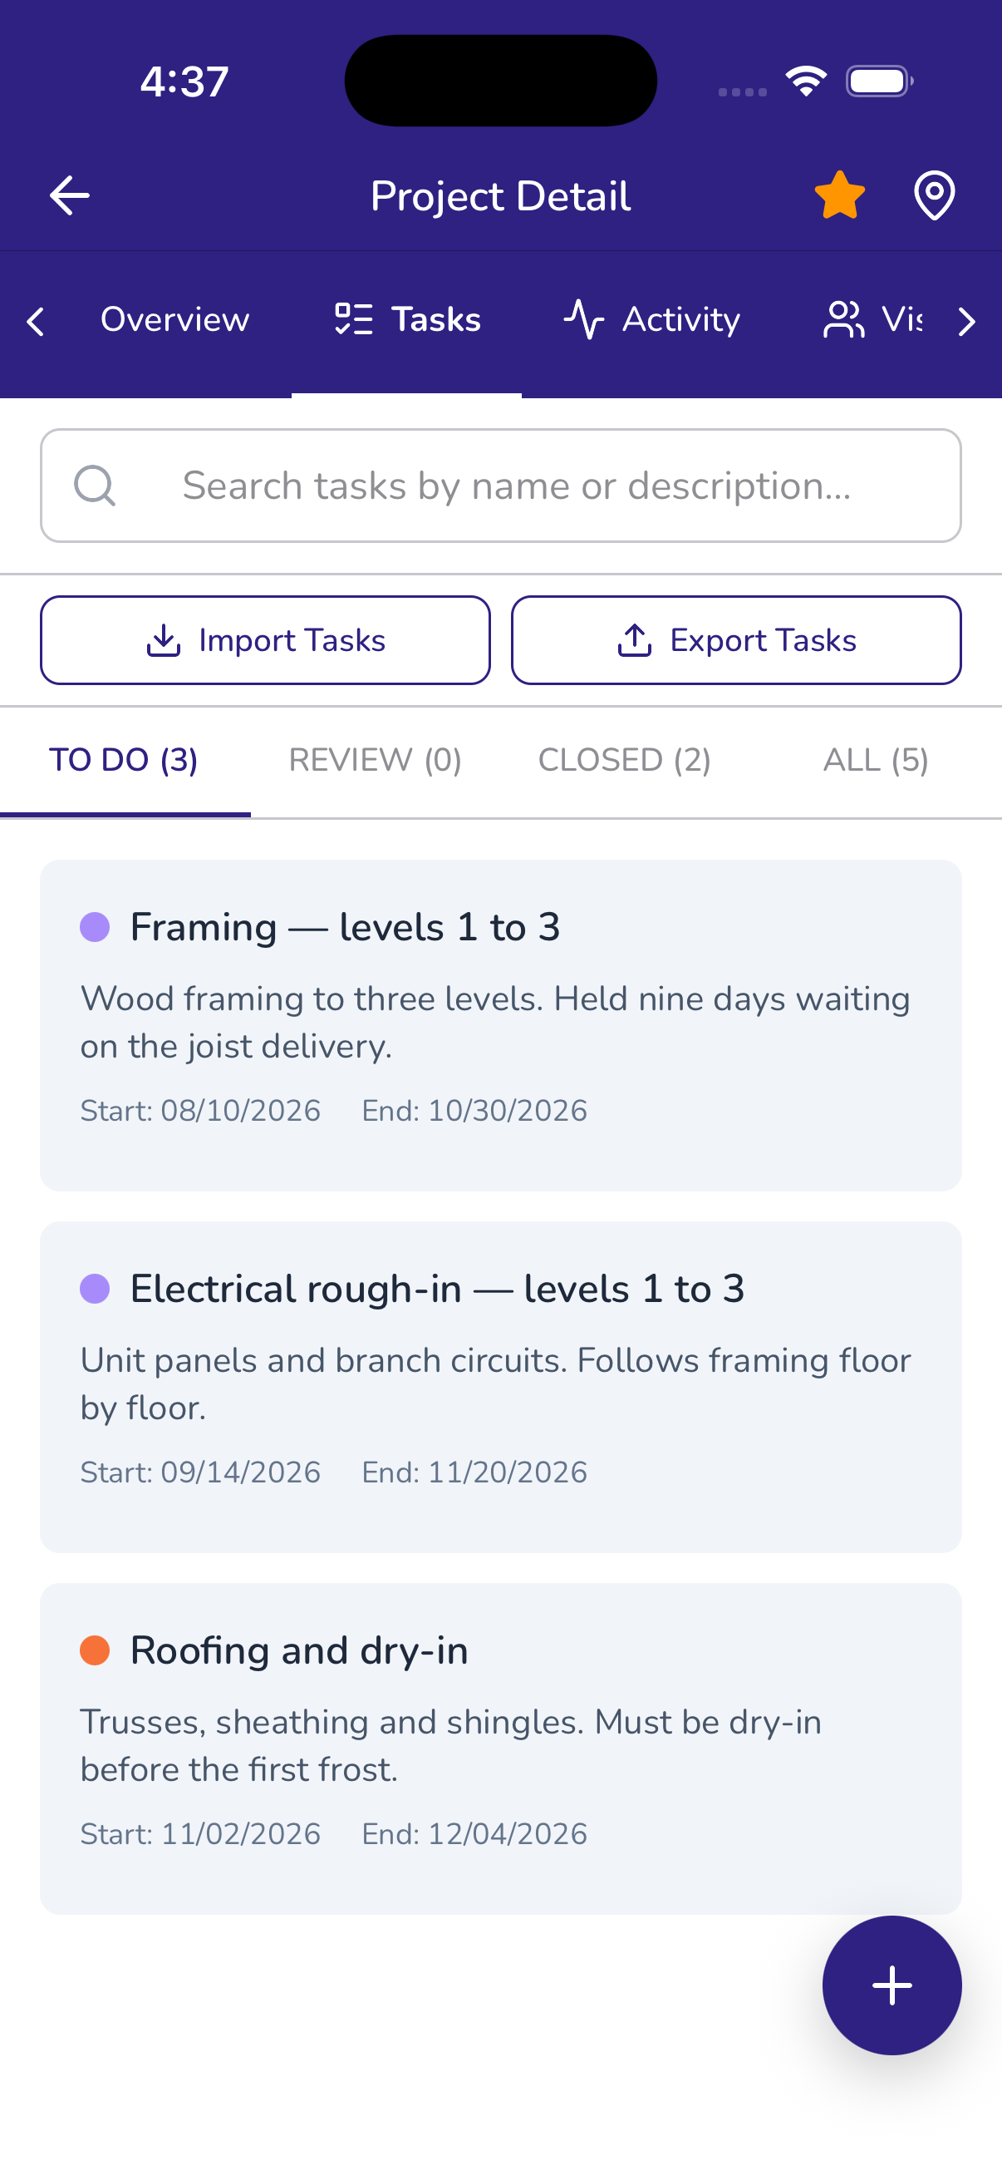Open the map location pin icon
This screenshot has width=1002, height=2180.
[x=935, y=195]
